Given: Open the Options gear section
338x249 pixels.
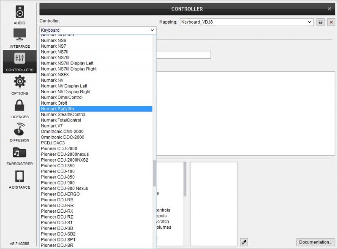Looking at the screenshot, I should point(19,85).
